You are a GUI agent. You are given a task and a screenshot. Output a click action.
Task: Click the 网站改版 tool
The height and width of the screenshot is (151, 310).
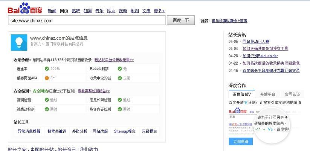(100, 131)
